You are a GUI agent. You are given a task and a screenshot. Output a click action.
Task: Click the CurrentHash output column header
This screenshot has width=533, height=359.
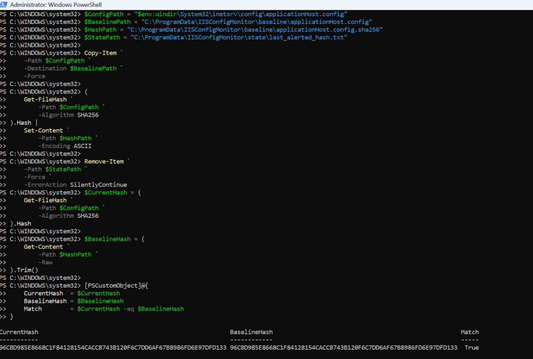19,332
